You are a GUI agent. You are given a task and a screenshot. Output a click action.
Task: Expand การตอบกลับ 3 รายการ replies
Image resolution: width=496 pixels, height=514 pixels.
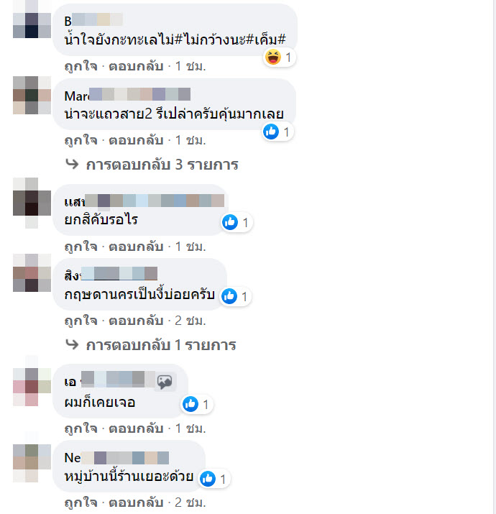[x=162, y=165]
